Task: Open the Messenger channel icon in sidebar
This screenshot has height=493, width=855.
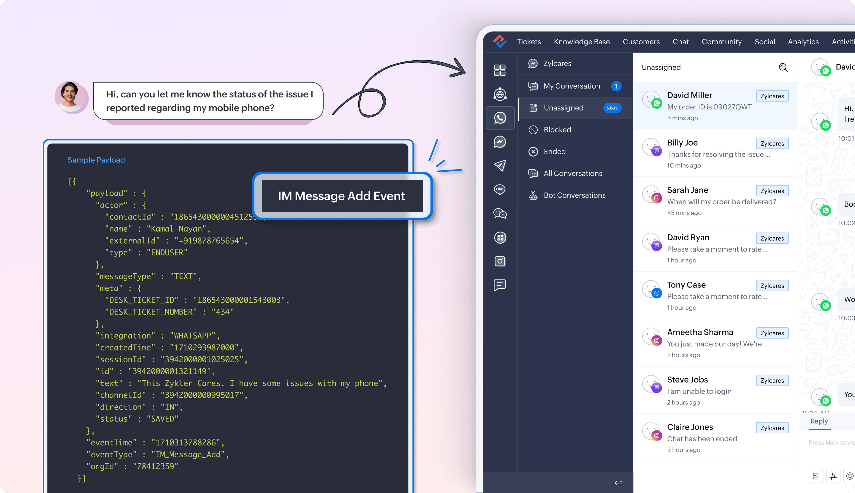Action: pyautogui.click(x=500, y=142)
